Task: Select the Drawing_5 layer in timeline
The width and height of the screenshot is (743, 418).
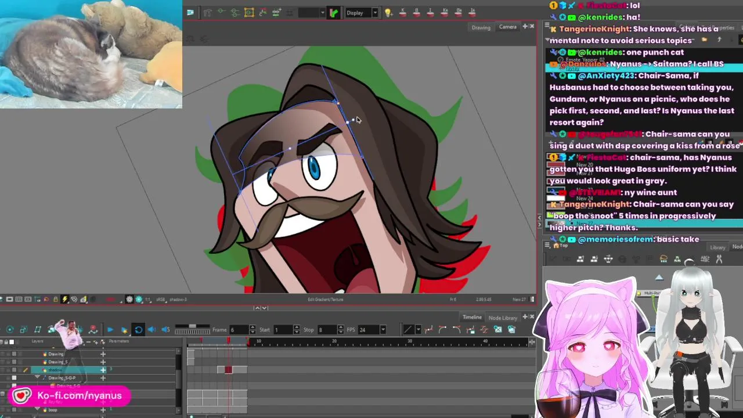Action: (57, 362)
